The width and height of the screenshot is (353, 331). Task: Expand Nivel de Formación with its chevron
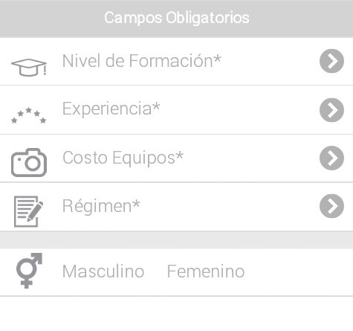pos(331,61)
